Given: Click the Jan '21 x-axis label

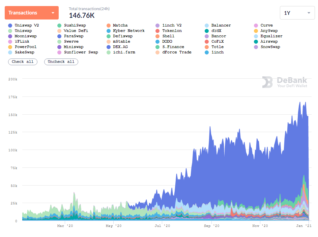Looking at the screenshot, I should coord(304,226).
